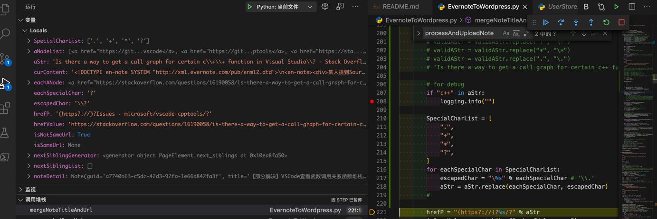This screenshot has width=657, height=219.
Task: Expand the aNodeList variable
Action: point(29,51)
